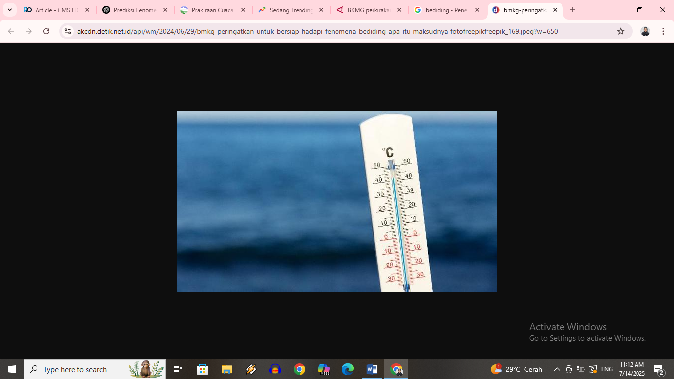Close the Prakiraan Cuaca tab

(x=243, y=10)
